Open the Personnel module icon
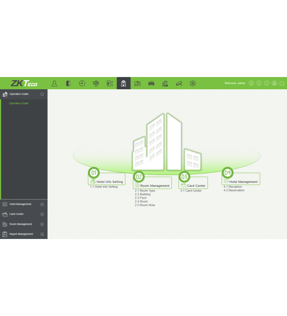Image resolution: width=287 pixels, height=316 pixels. [54, 83]
